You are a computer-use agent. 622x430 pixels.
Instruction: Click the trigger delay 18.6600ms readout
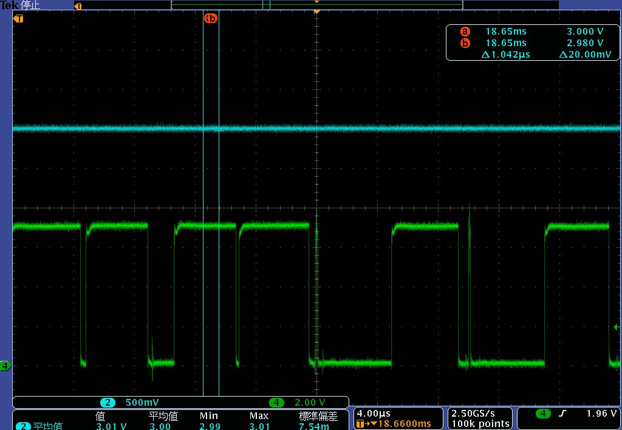[404, 422]
